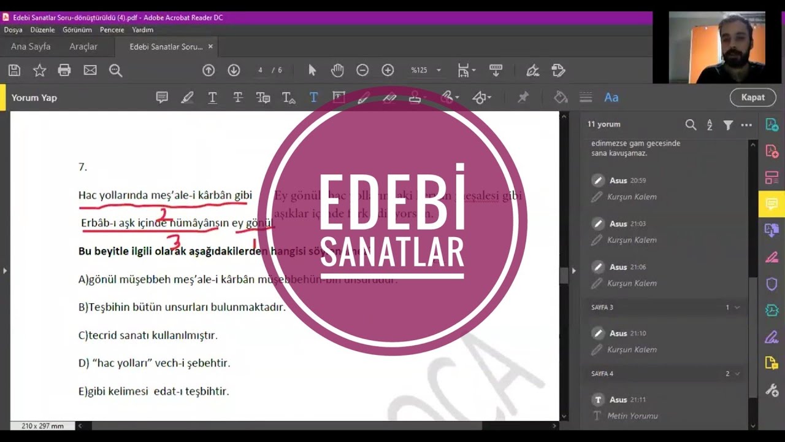Expand the left navigation pane arrow

click(5, 270)
